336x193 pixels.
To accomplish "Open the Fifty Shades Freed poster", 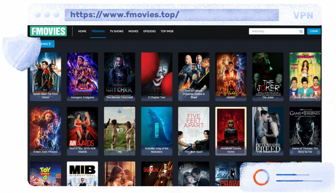I will [268, 131].
